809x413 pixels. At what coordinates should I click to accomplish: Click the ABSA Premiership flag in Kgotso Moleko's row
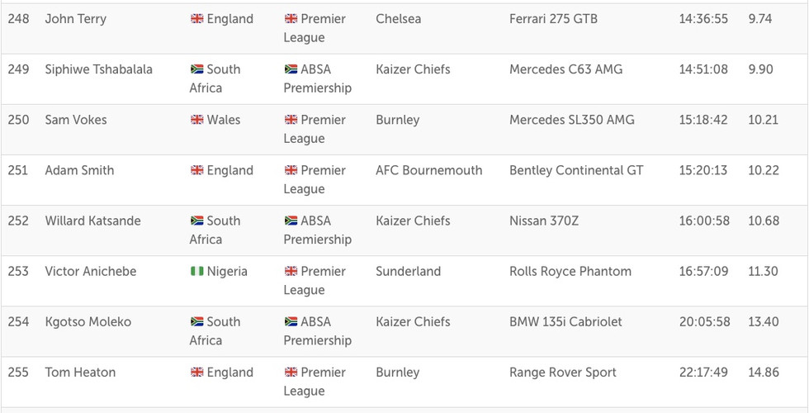click(x=291, y=322)
